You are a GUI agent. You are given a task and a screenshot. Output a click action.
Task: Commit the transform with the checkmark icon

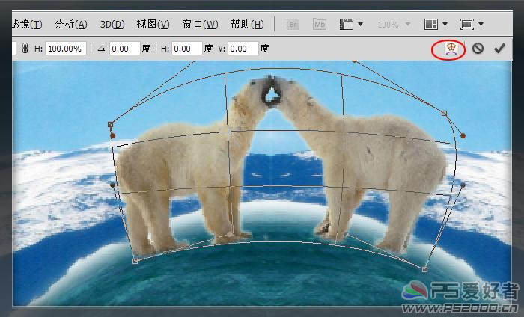pyautogui.click(x=499, y=49)
